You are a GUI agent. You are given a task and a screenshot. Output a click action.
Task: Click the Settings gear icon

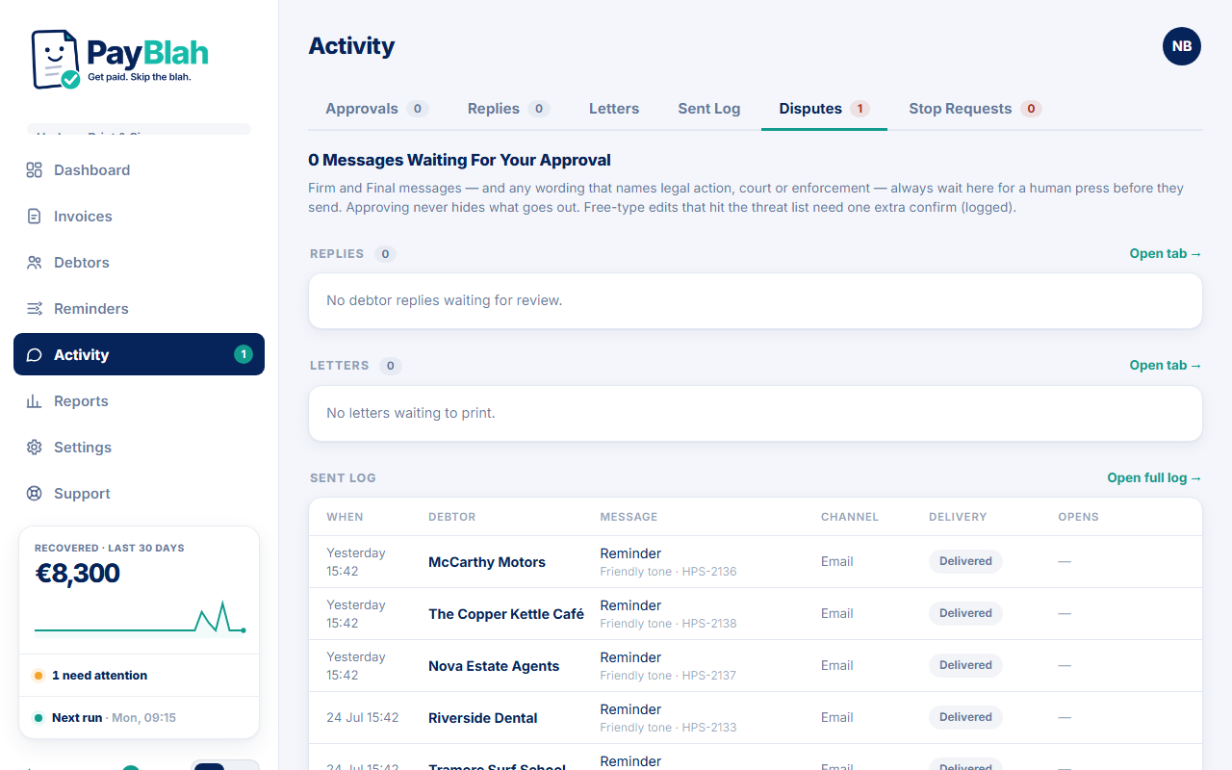(35, 448)
